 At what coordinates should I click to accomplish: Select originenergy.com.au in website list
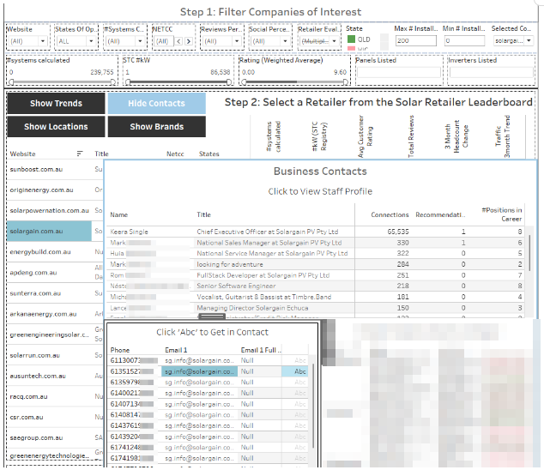coord(42,190)
